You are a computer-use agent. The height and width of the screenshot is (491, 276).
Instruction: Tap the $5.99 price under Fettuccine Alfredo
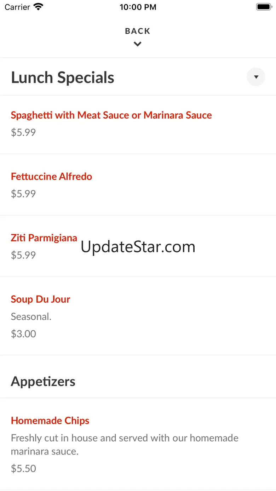pyautogui.click(x=23, y=194)
